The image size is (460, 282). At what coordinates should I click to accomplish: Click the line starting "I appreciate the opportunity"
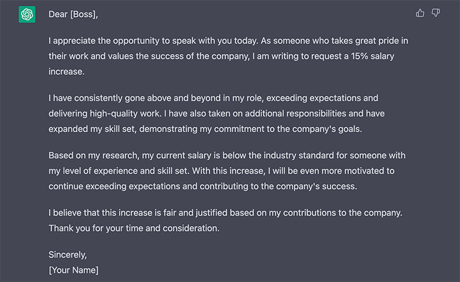(x=228, y=41)
